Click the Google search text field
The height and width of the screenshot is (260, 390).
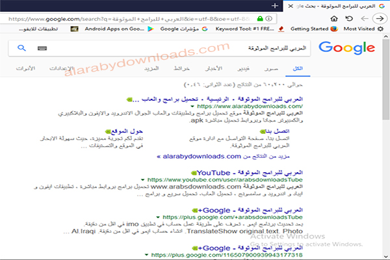179,48
